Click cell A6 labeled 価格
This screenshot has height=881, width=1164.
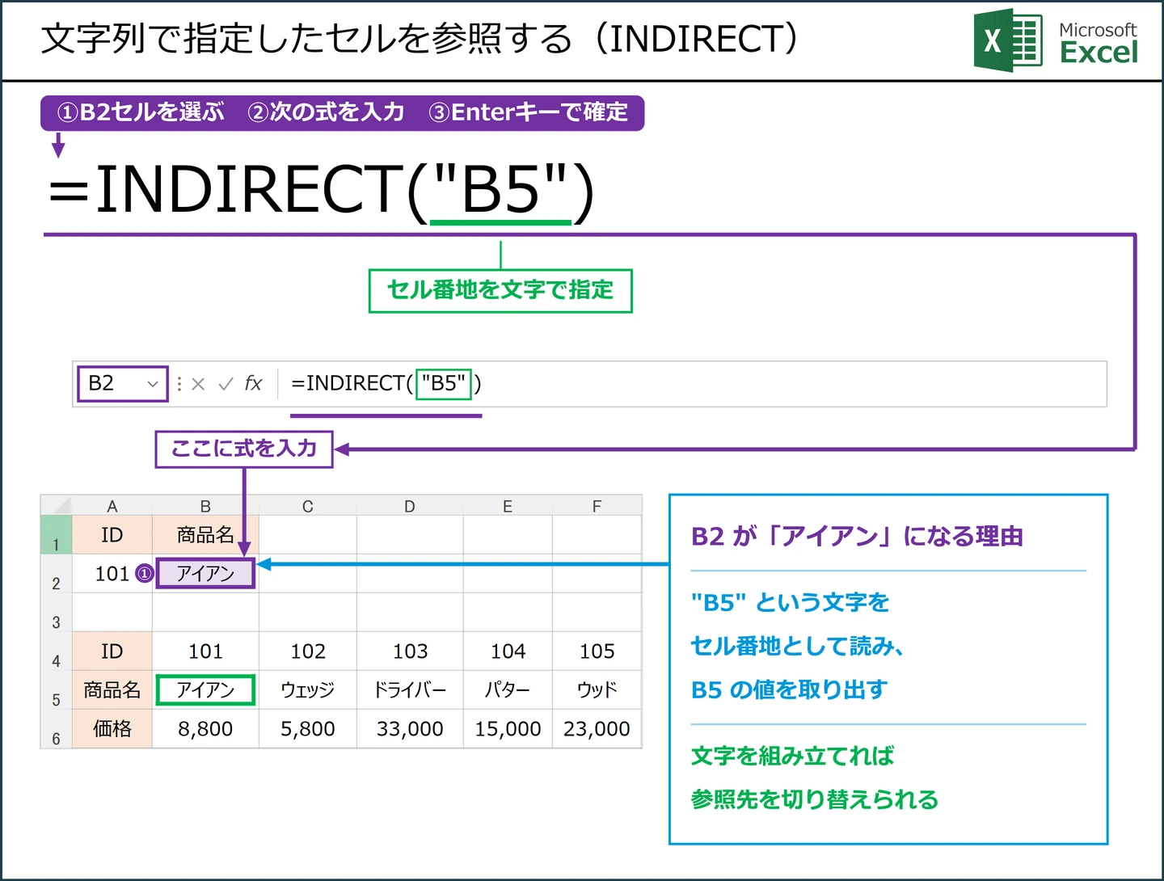coord(112,729)
